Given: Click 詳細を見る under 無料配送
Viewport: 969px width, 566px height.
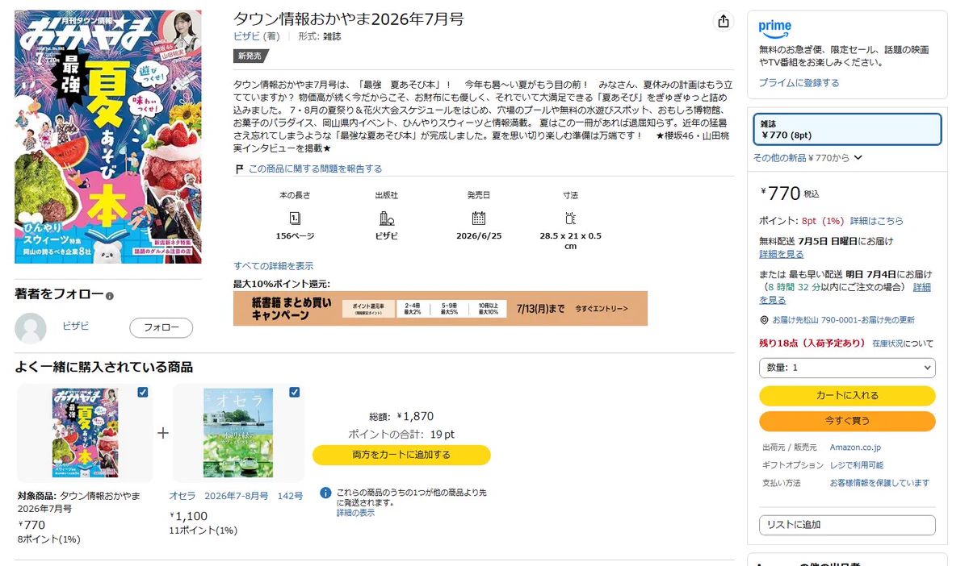Looking at the screenshot, I should (782, 254).
